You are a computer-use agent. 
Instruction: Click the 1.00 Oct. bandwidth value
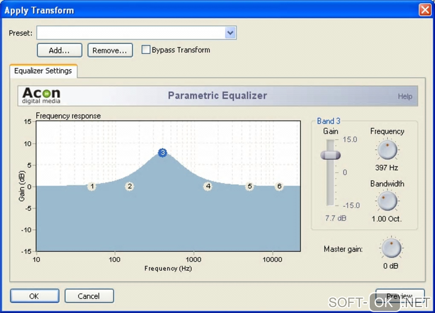[387, 219]
